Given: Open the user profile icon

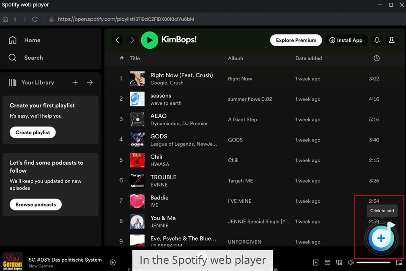Looking at the screenshot, I should 392,40.
